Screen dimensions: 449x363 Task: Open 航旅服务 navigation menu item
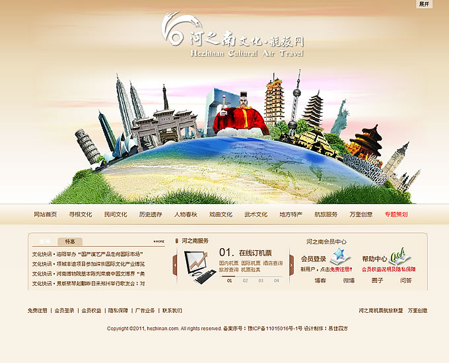tap(326, 214)
